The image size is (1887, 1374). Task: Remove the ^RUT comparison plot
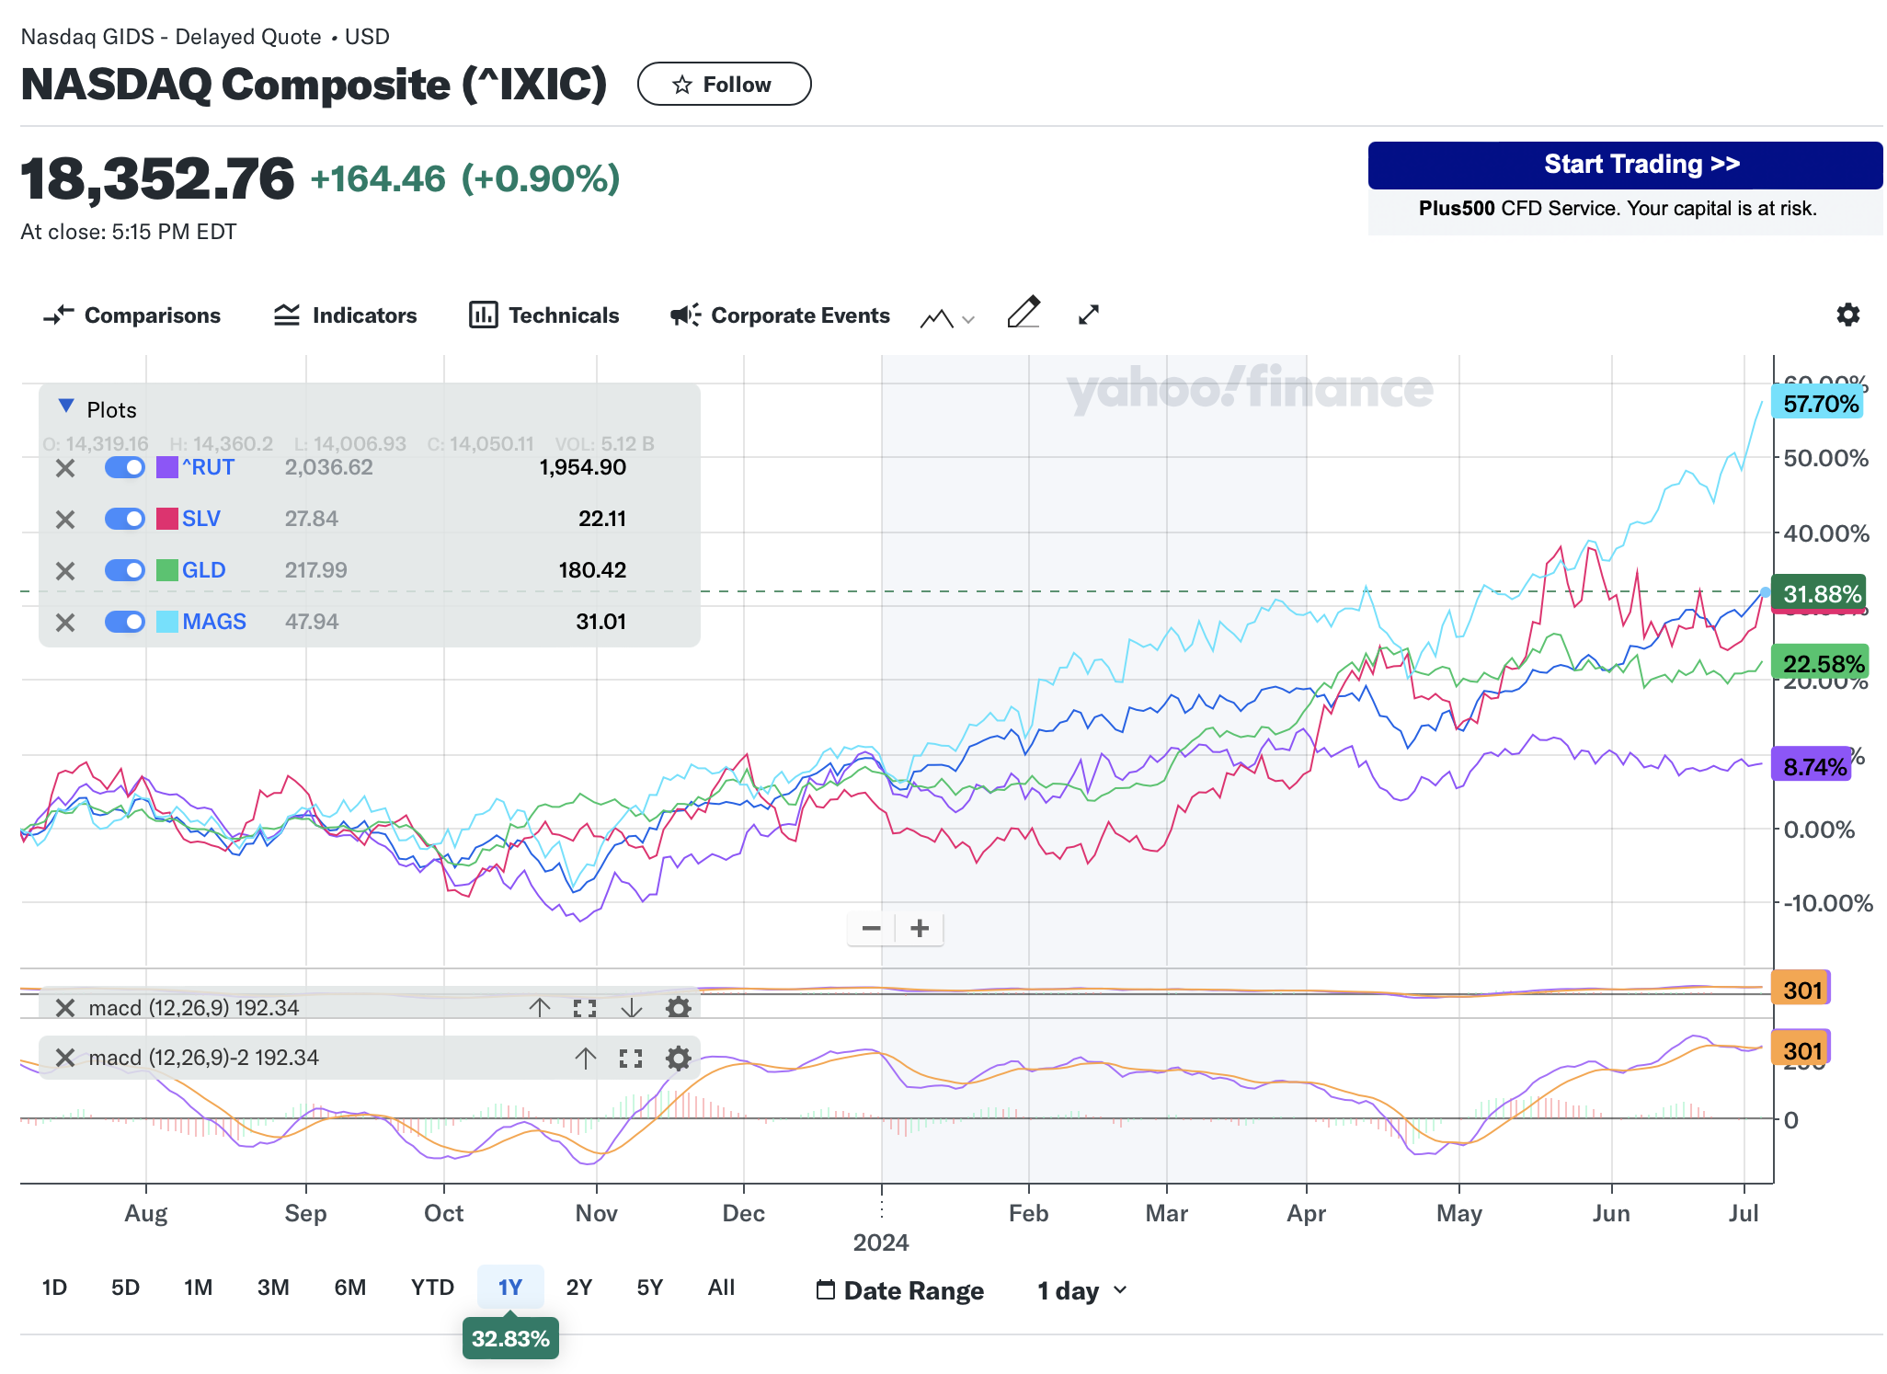[x=65, y=468]
